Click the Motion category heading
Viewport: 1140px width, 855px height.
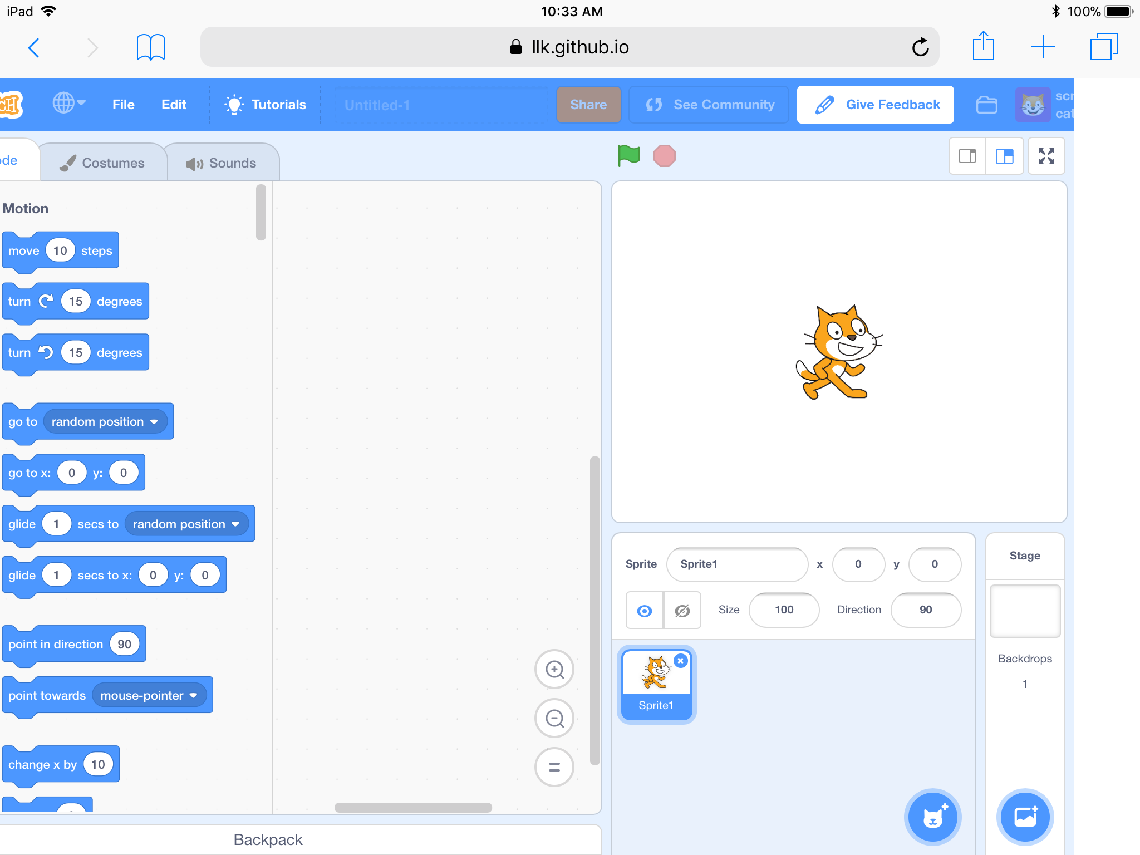pos(26,208)
